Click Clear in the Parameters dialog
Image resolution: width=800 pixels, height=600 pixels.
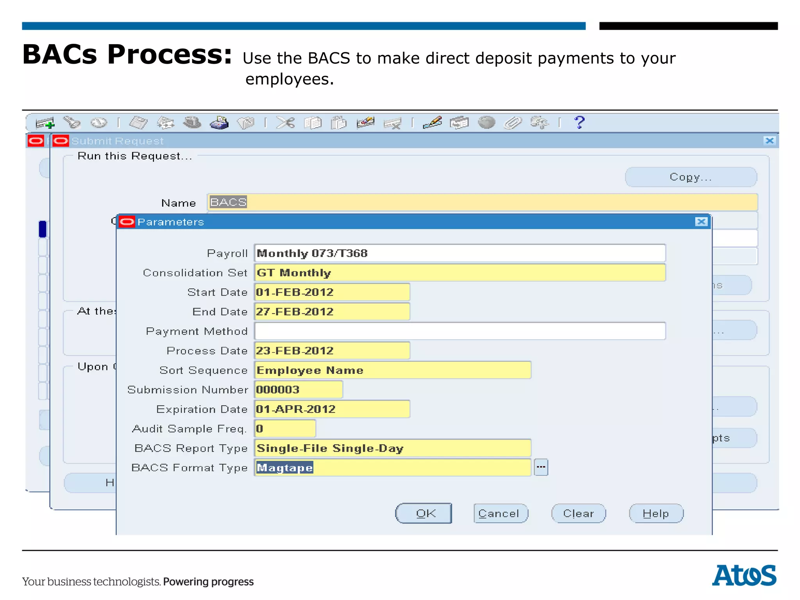[579, 513]
